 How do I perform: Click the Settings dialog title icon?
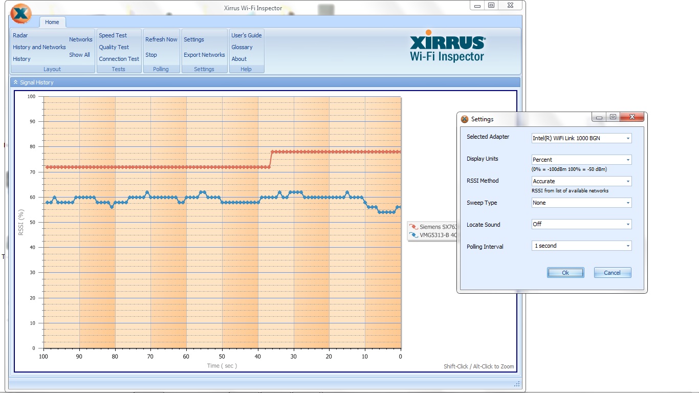click(465, 119)
